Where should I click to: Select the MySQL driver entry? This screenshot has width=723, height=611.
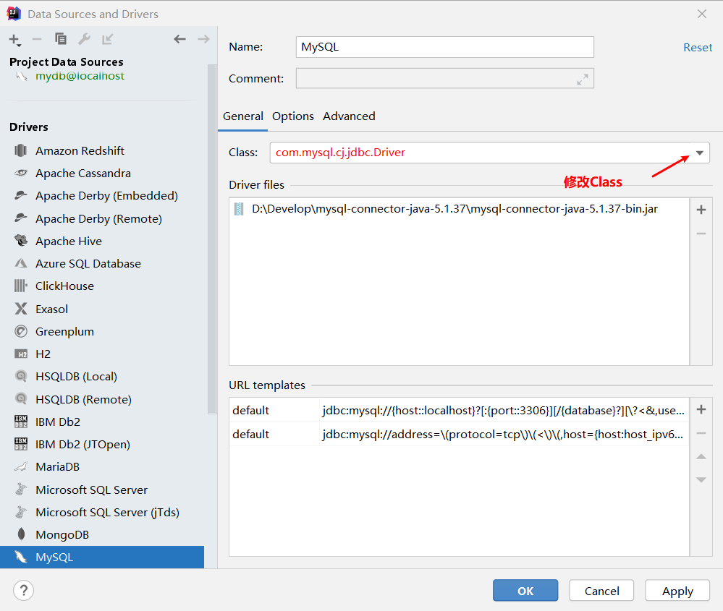[102, 557]
